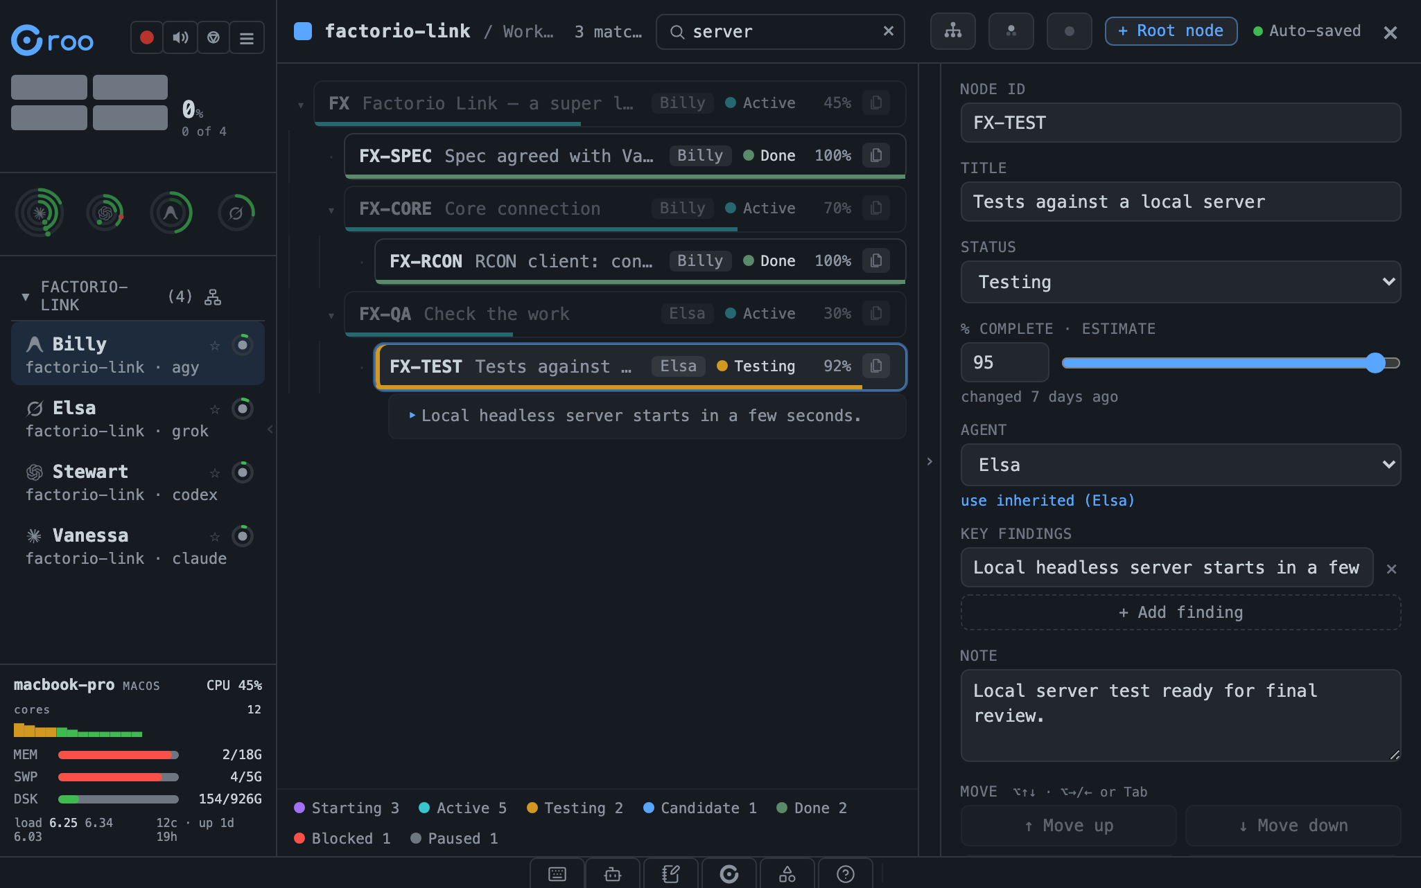Click the Move down button
Image resolution: width=1421 pixels, height=888 pixels.
1293,826
